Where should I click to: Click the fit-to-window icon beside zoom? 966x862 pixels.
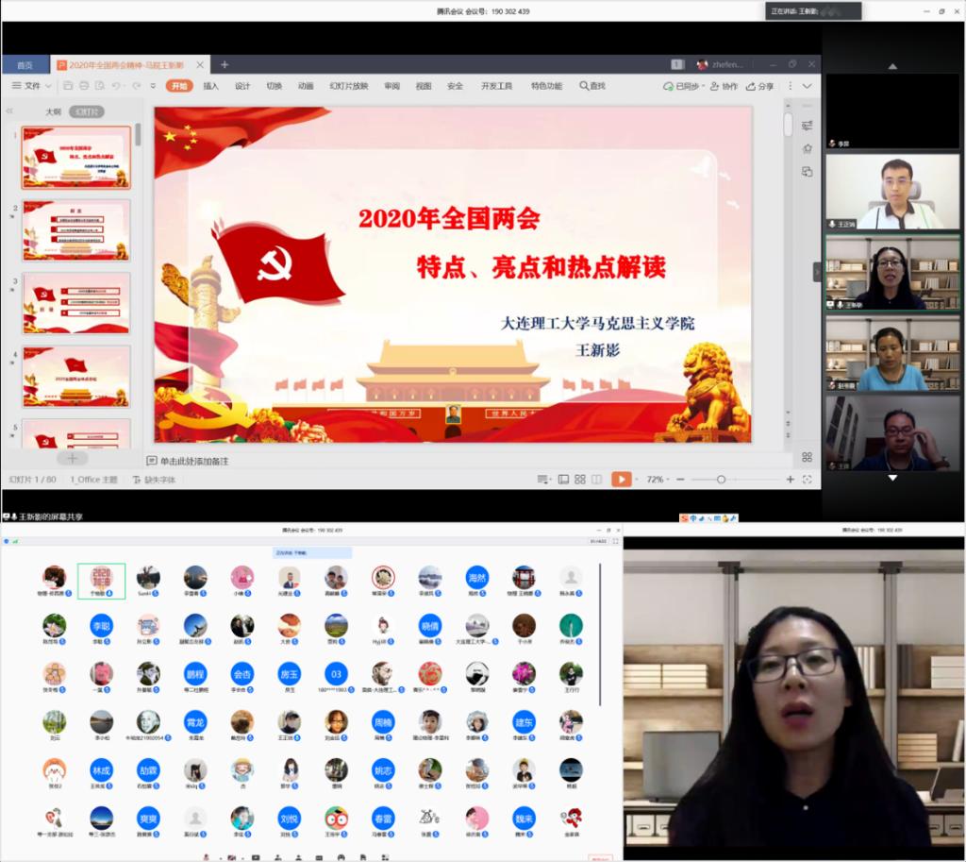click(808, 480)
